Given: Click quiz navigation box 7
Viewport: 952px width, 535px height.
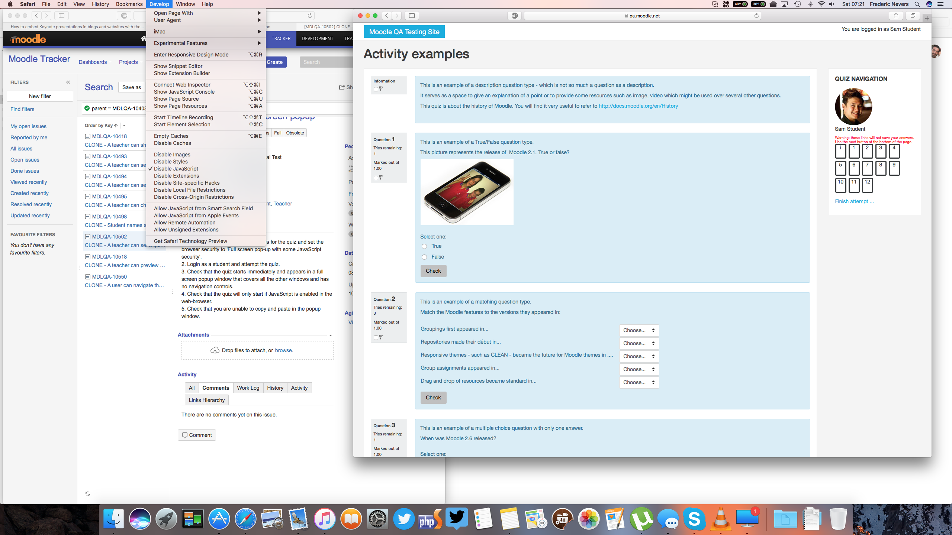Looking at the screenshot, I should pos(867,168).
